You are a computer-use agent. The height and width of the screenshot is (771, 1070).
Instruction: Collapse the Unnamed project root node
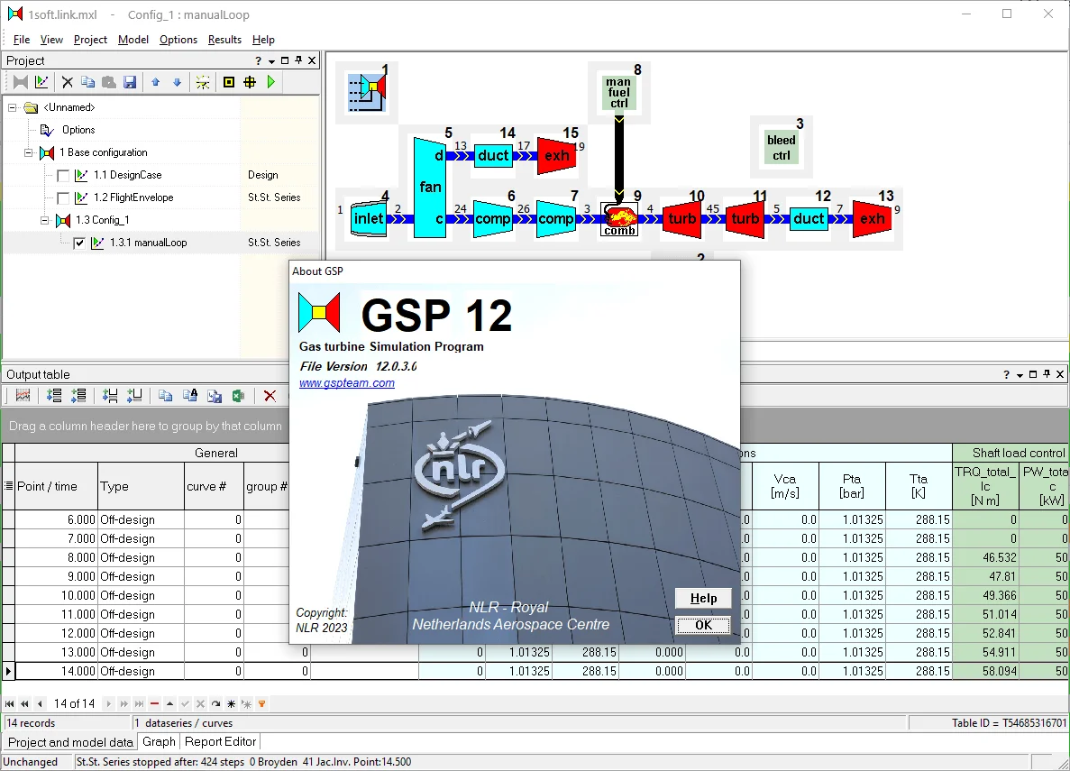tap(13, 107)
